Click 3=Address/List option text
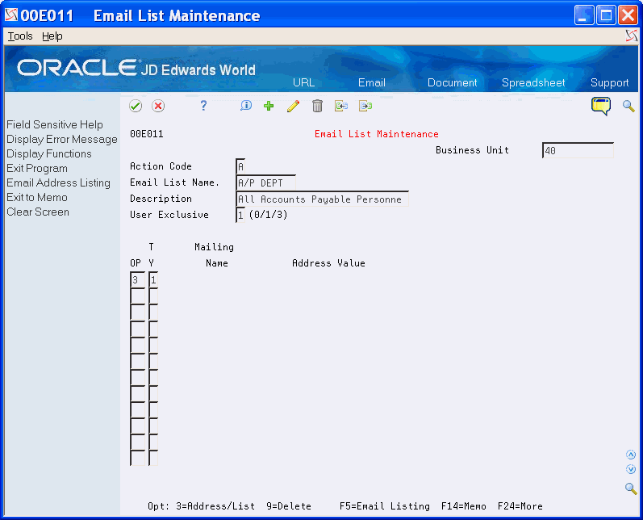Image resolution: width=643 pixels, height=520 pixels. tap(215, 506)
